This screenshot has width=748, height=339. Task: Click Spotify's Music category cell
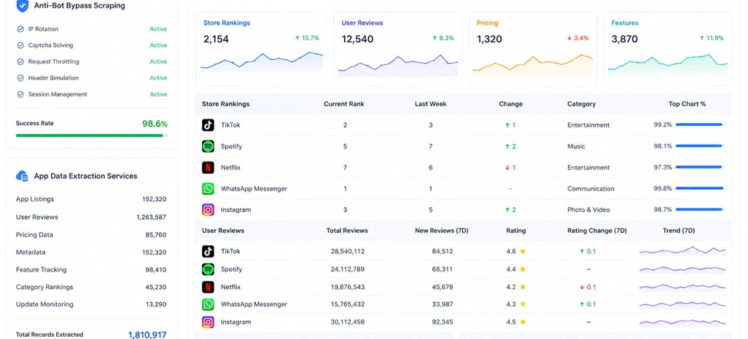(576, 146)
